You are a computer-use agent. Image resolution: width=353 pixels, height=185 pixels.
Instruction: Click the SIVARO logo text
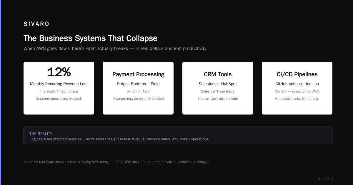(36, 24)
